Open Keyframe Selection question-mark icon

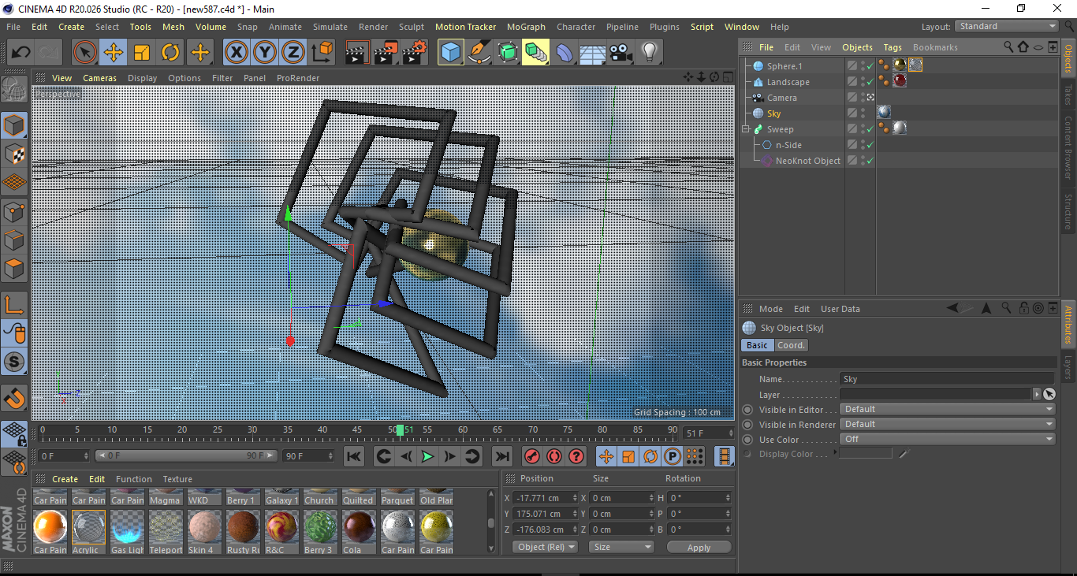tap(576, 455)
